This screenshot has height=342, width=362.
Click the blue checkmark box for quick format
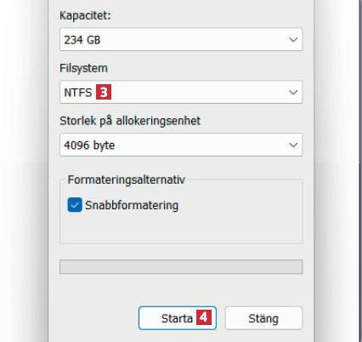(x=75, y=205)
